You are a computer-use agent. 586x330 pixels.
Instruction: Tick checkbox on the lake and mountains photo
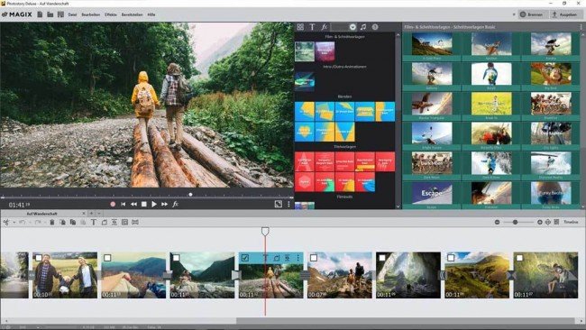(x=176, y=258)
